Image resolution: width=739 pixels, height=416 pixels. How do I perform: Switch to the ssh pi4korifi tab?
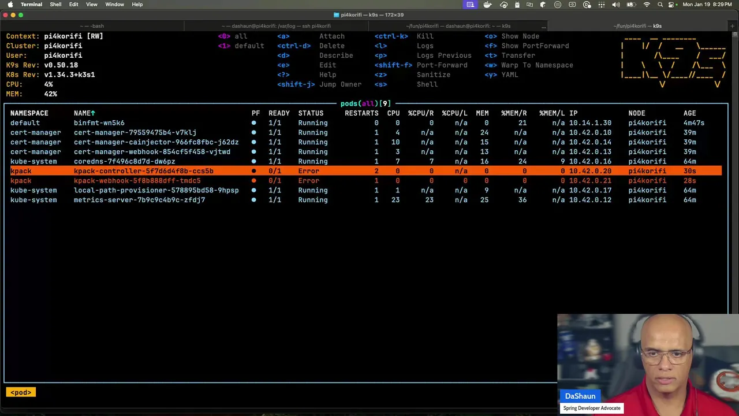[277, 26]
